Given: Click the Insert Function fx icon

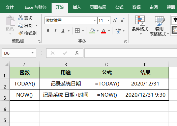Looking at the screenshot, I should tap(77, 53).
